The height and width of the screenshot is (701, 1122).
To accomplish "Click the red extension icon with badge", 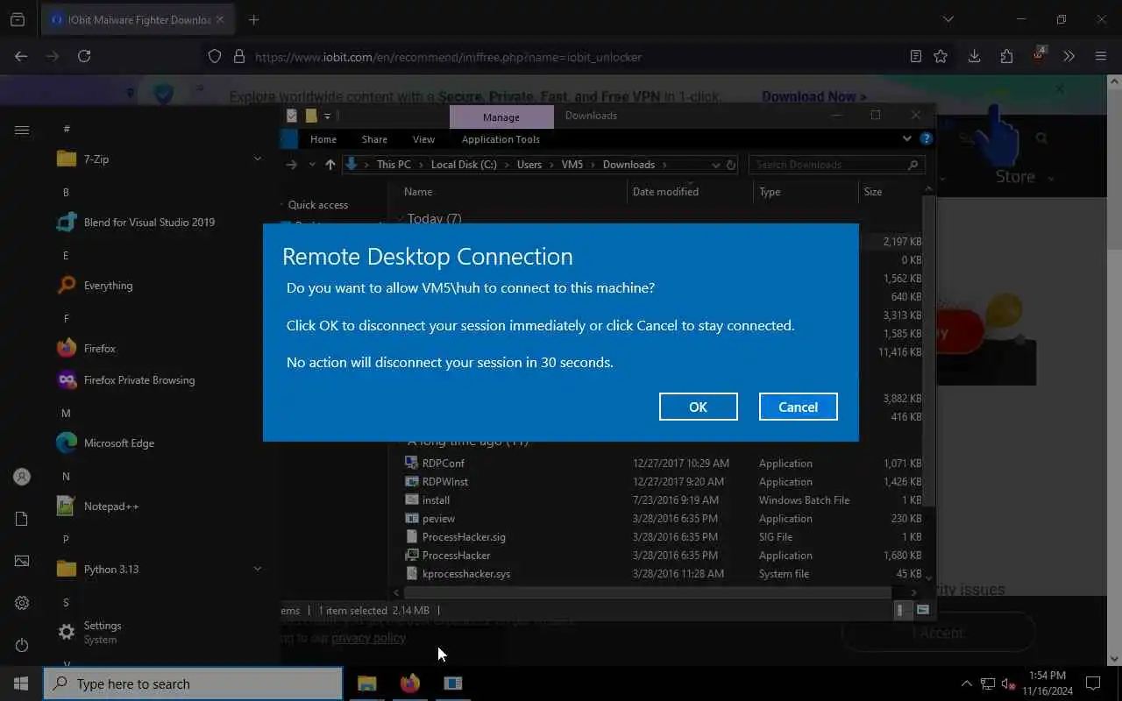I will tap(1039, 55).
